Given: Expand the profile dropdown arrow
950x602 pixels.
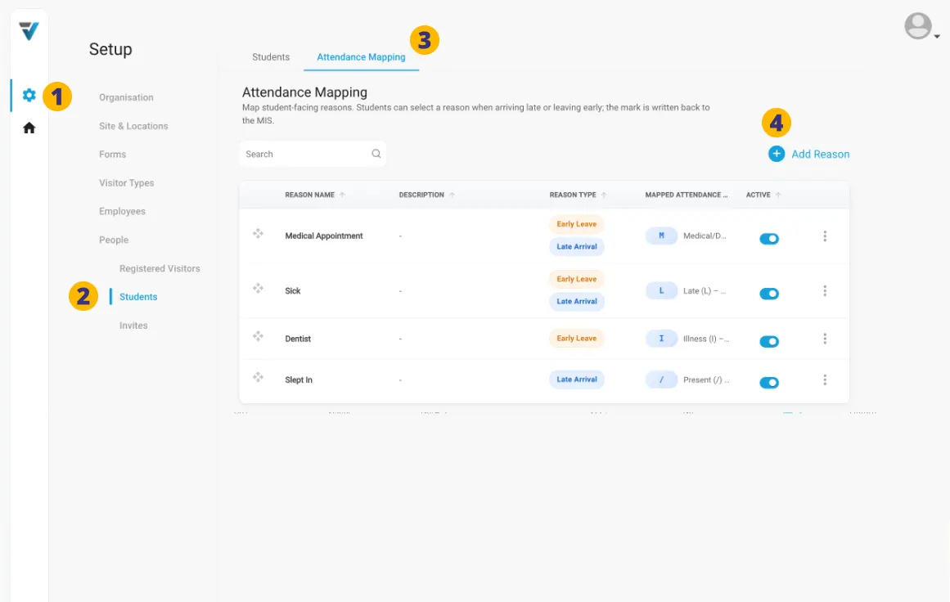Looking at the screenshot, I should pos(937,36).
